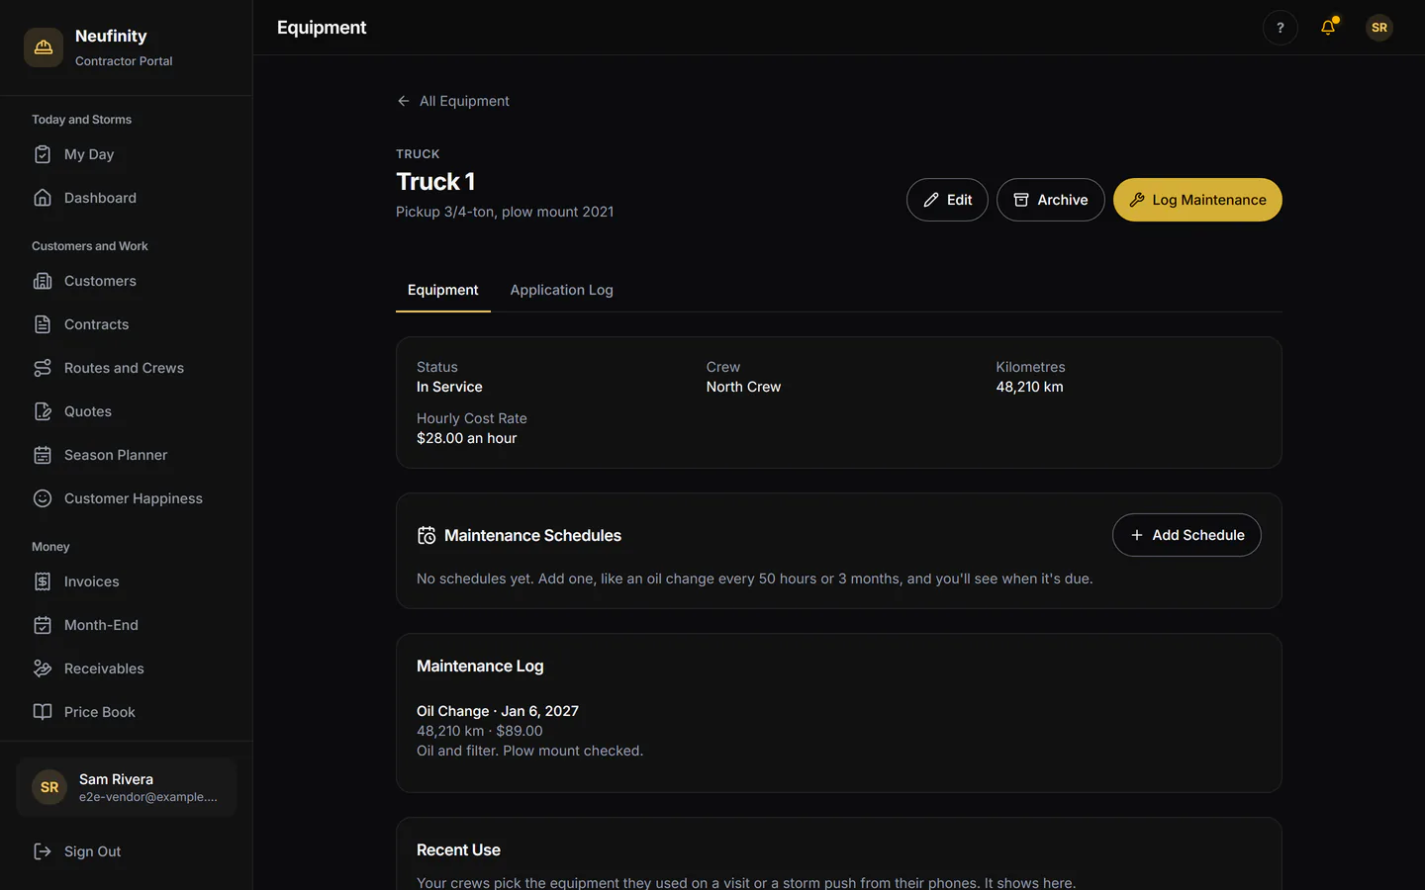Go back to All Equipment
The image size is (1425, 890).
(453, 101)
